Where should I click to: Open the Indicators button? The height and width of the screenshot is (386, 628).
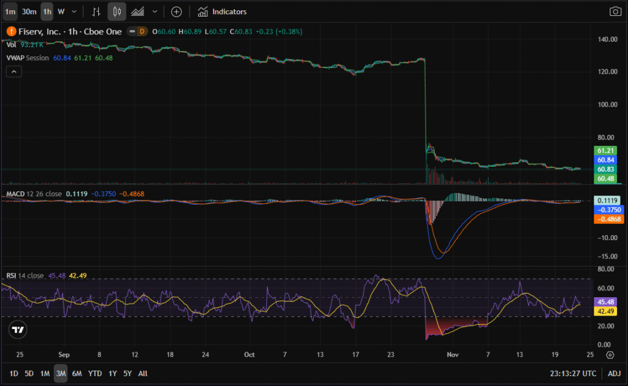tap(222, 12)
